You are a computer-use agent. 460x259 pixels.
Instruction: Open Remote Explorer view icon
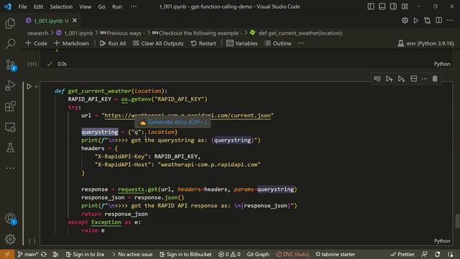(x=10, y=127)
